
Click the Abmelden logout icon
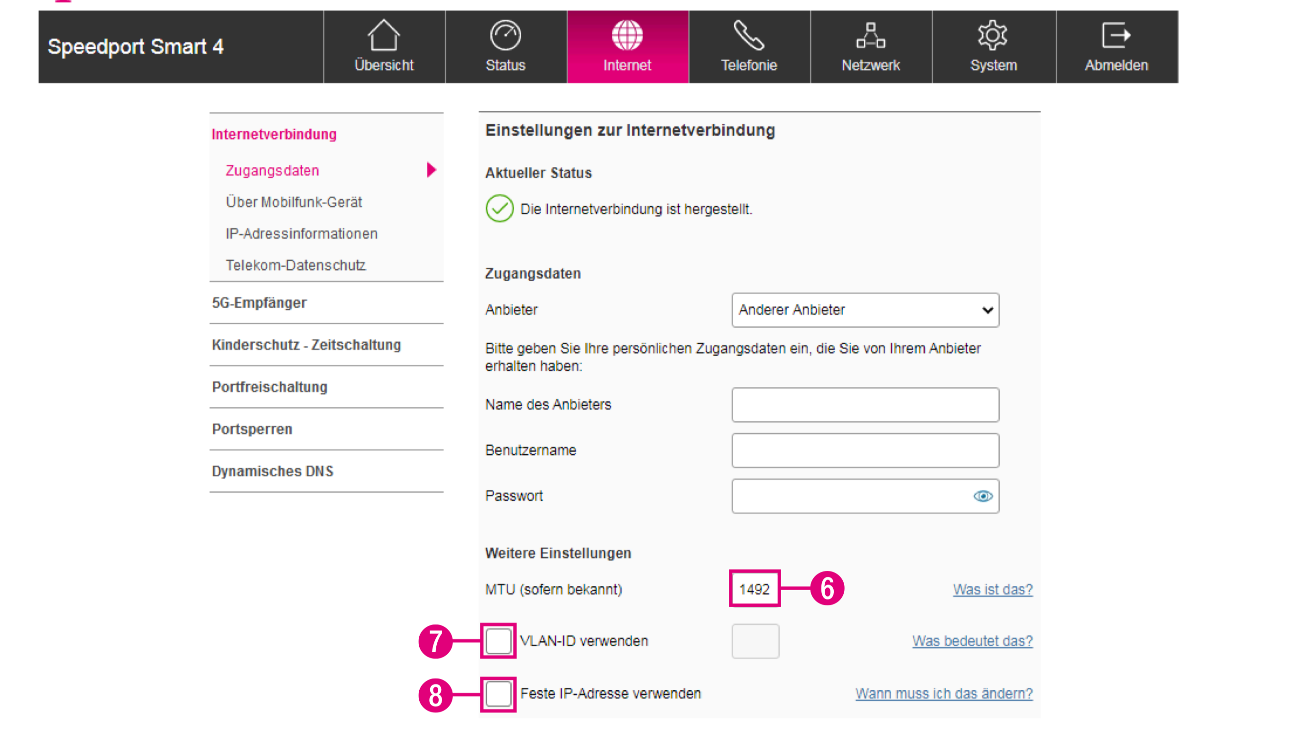(x=1117, y=35)
